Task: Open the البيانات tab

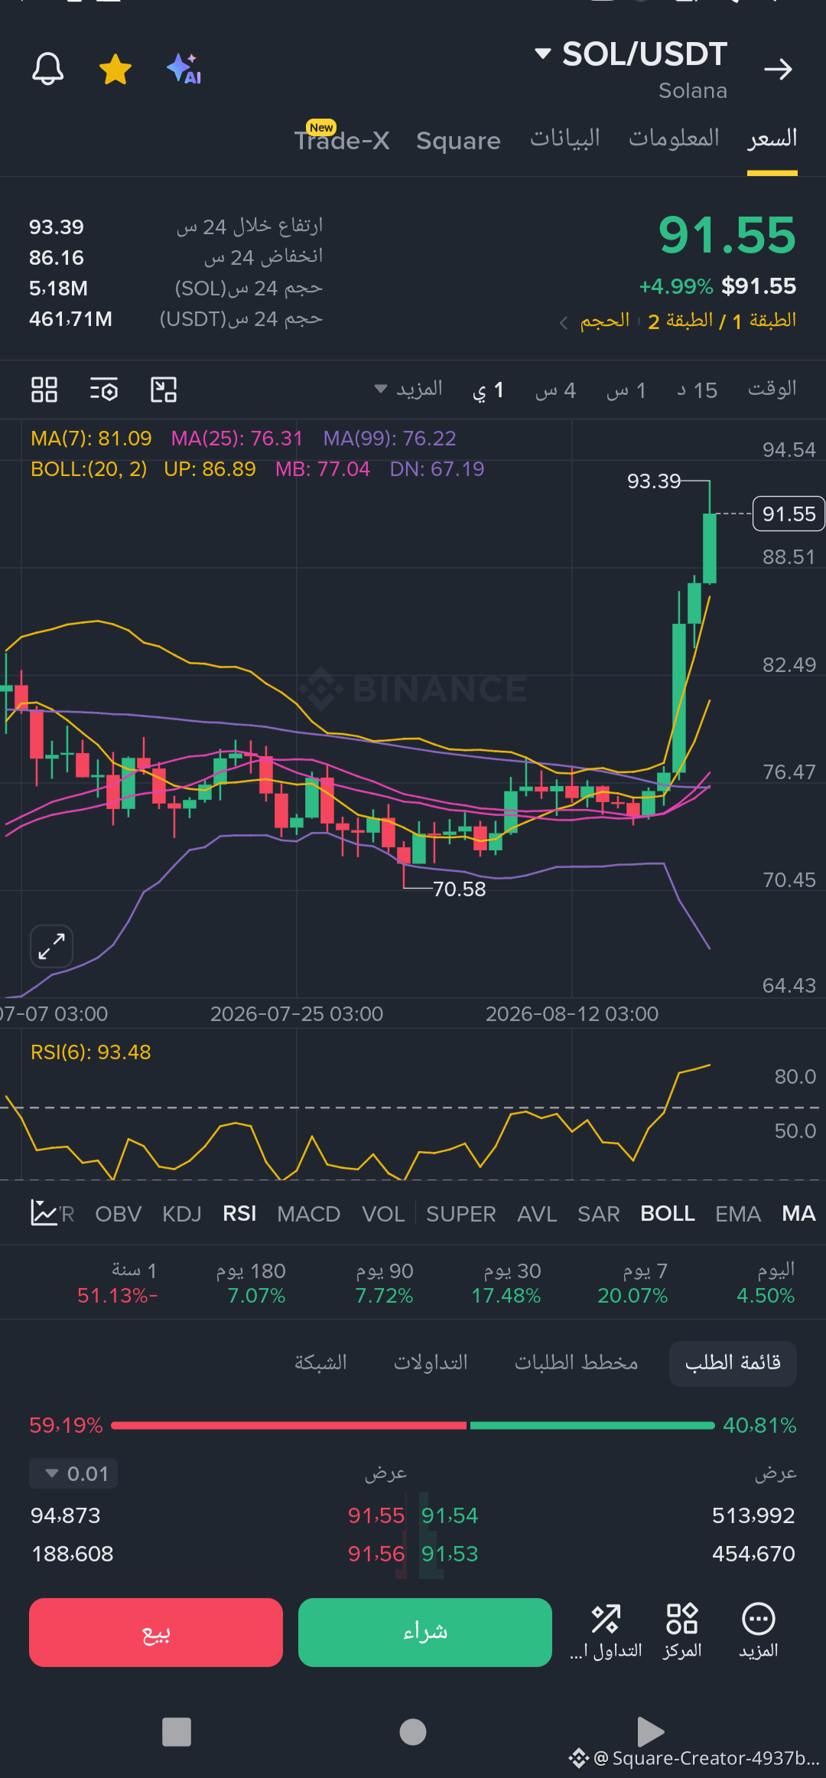Action: point(565,138)
